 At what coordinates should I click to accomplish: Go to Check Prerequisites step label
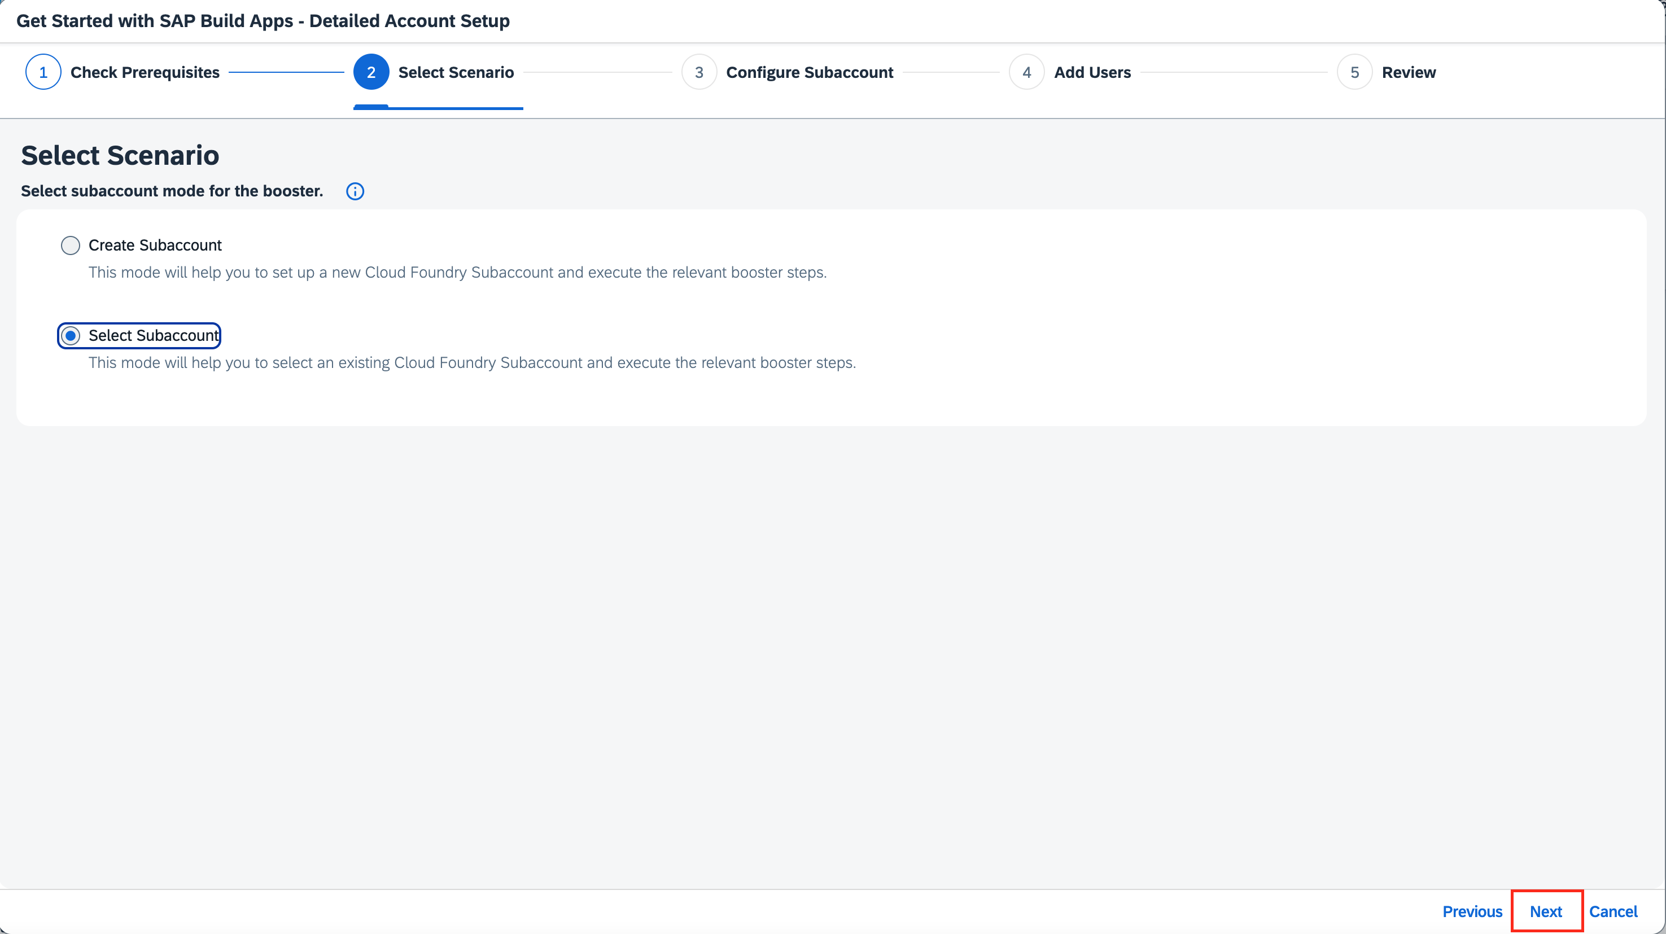pyautogui.click(x=145, y=72)
